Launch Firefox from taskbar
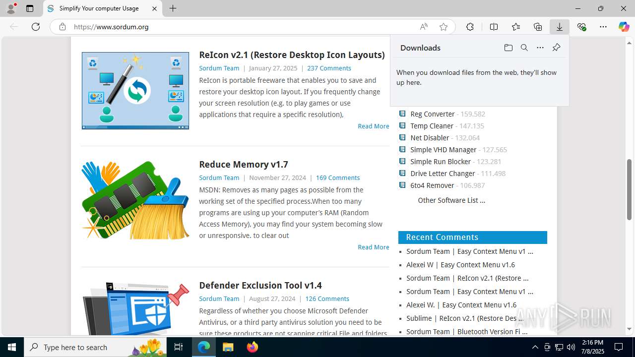The image size is (635, 357). pyautogui.click(x=252, y=347)
